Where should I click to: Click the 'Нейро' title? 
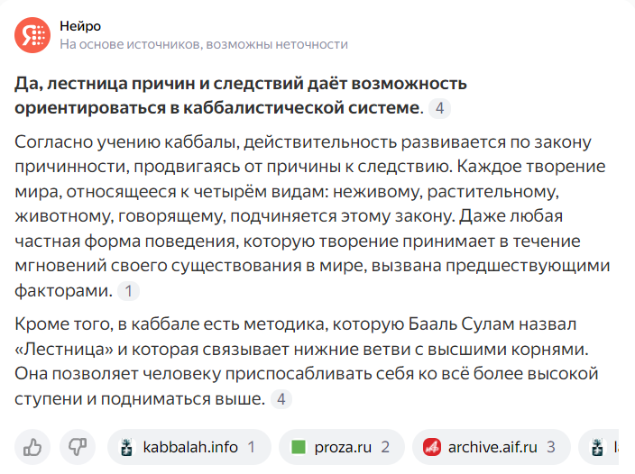coord(80,26)
